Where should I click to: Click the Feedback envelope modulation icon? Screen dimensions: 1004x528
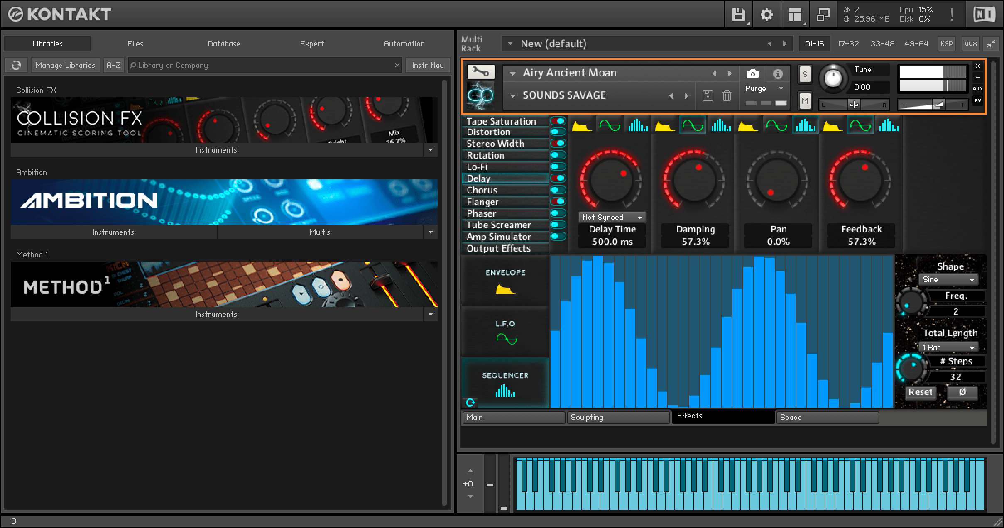pos(833,125)
